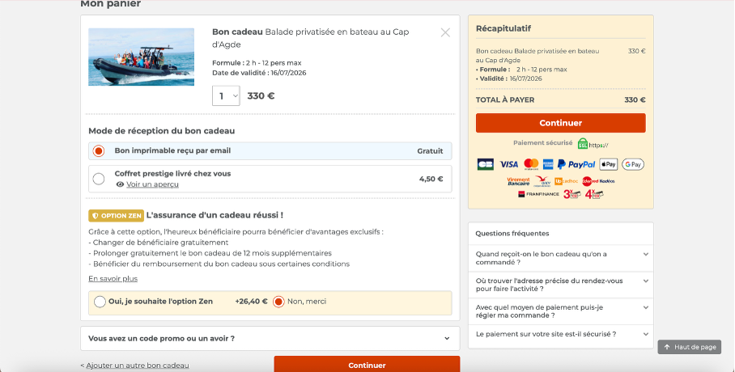Click the Visa card logo
The width and height of the screenshot is (735, 372).
[508, 164]
